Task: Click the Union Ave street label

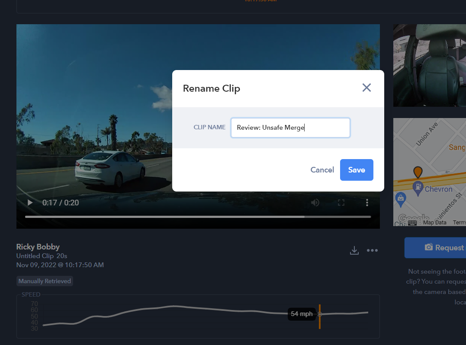Action: 427,134
